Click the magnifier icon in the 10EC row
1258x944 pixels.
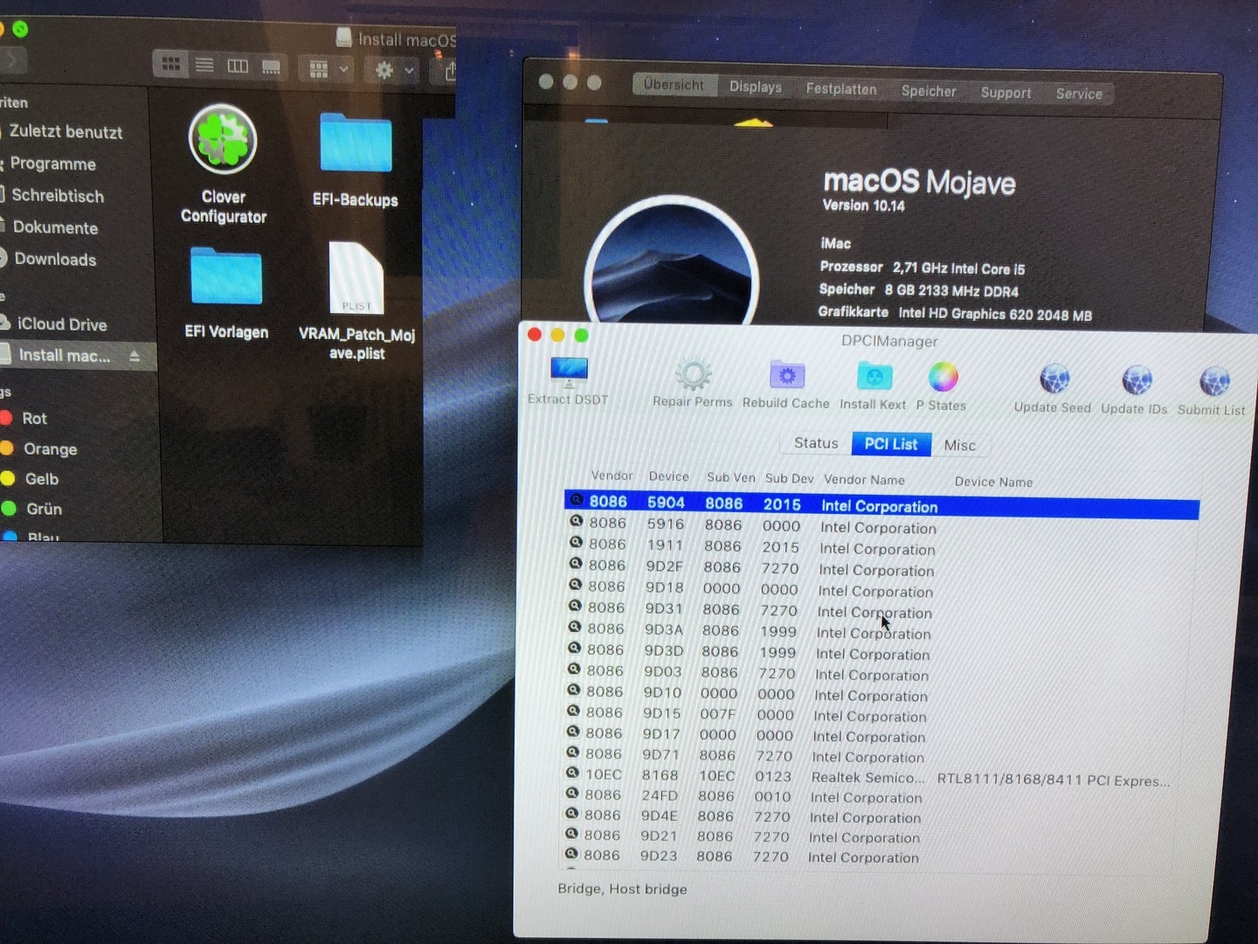click(572, 773)
